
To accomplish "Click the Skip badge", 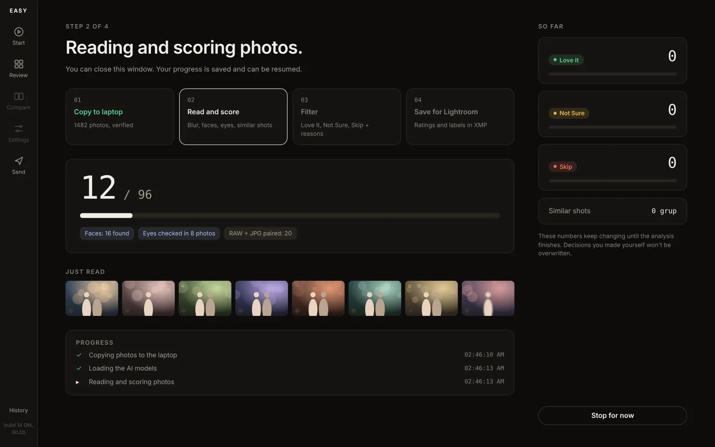I will coord(563,167).
